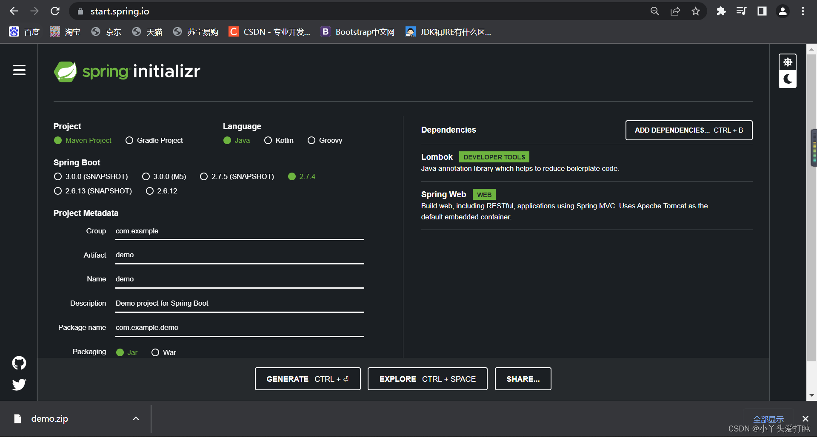The image size is (817, 437).
Task: Click the page scrollbar up arrow
Action: (x=811, y=49)
